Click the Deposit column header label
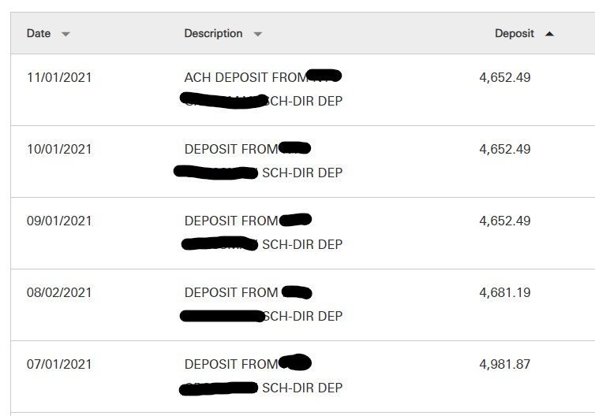Screen dimensions: 595x416 point(515,34)
